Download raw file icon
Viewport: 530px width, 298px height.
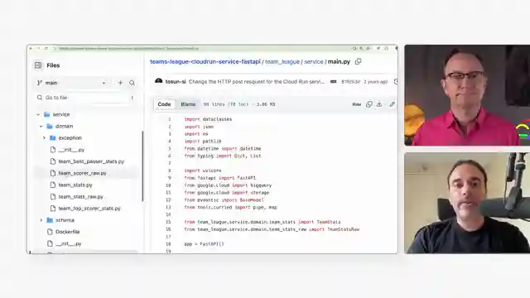(379, 104)
